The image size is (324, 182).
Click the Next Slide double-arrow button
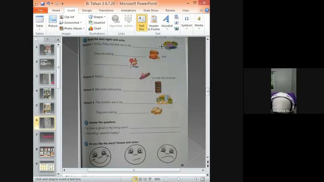point(208,165)
